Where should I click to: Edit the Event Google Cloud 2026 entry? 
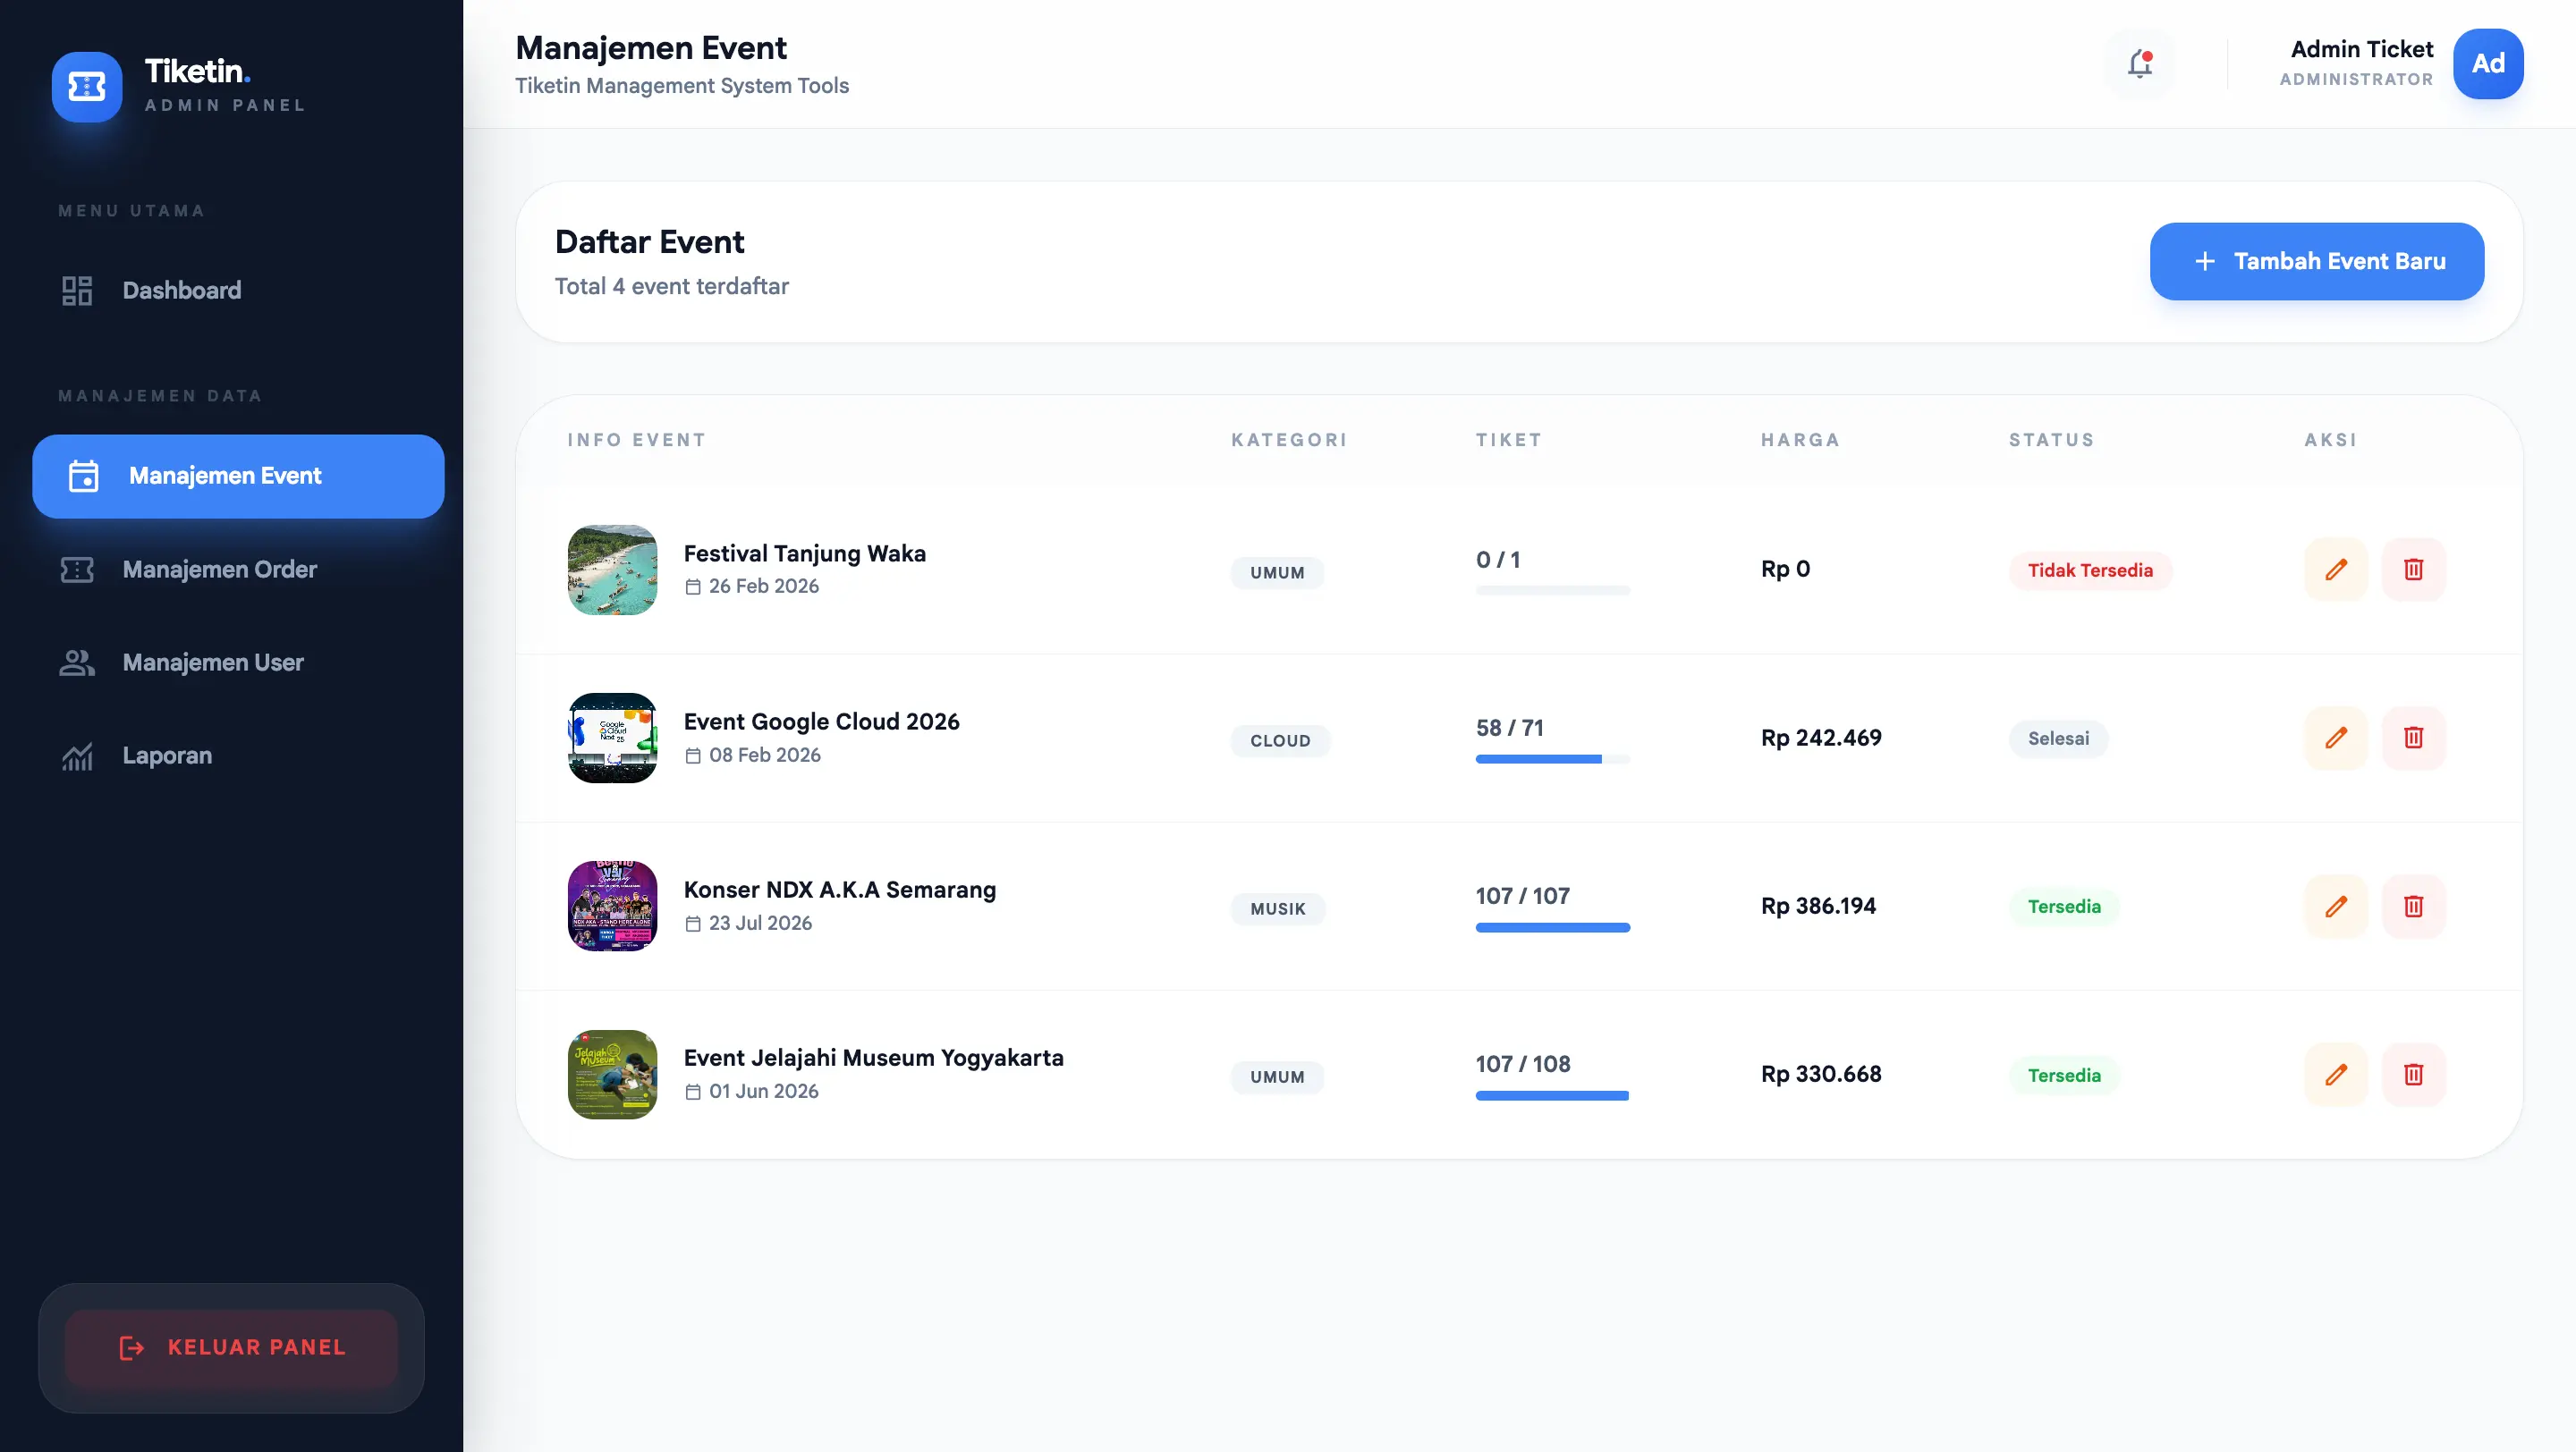point(2335,738)
